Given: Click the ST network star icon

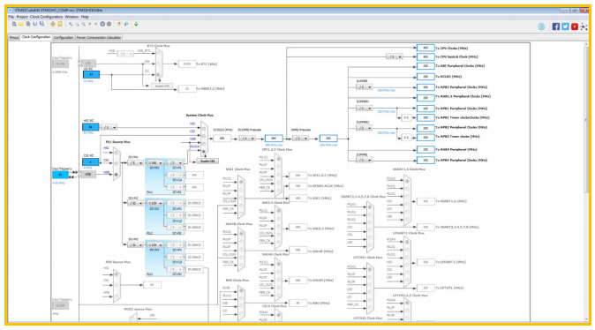Looking at the screenshot, I should (584, 26).
